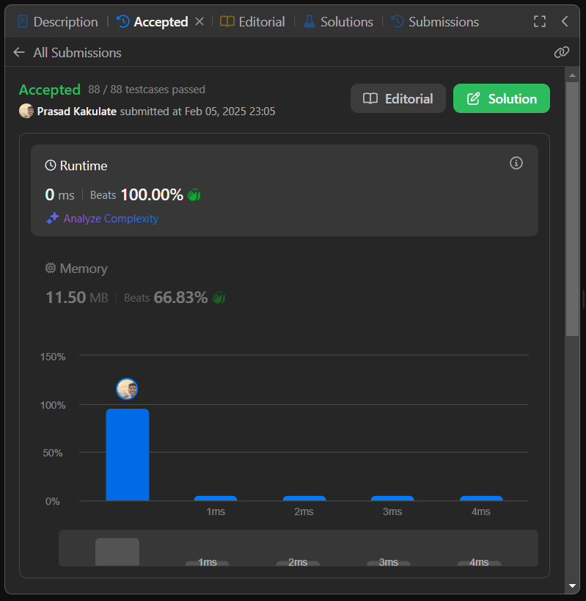Click the 4ms chart bar
Viewport: 586px width, 601px height.
coord(481,498)
